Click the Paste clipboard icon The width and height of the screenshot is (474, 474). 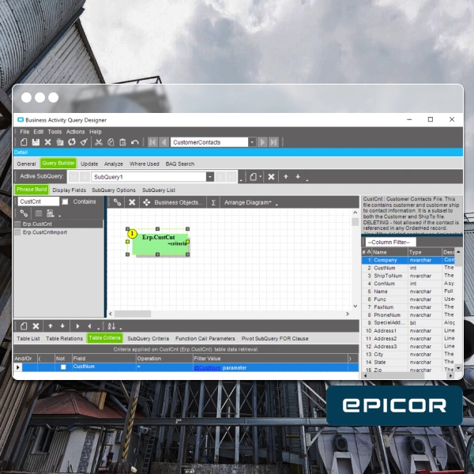pyautogui.click(x=122, y=142)
